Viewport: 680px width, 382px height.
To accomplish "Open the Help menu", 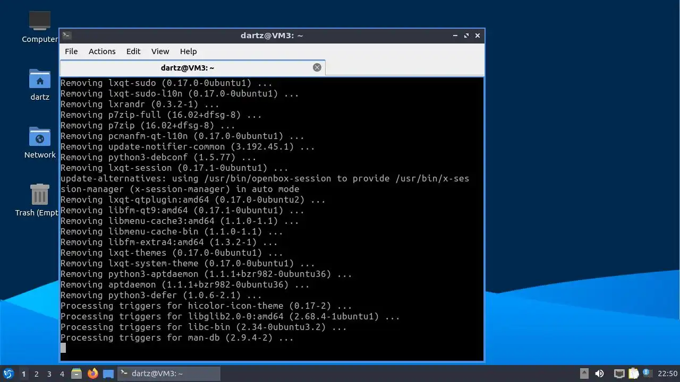I will 188,51.
